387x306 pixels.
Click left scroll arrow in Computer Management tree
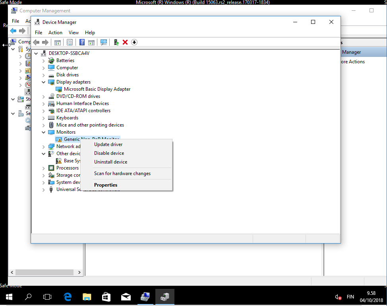click(12, 273)
